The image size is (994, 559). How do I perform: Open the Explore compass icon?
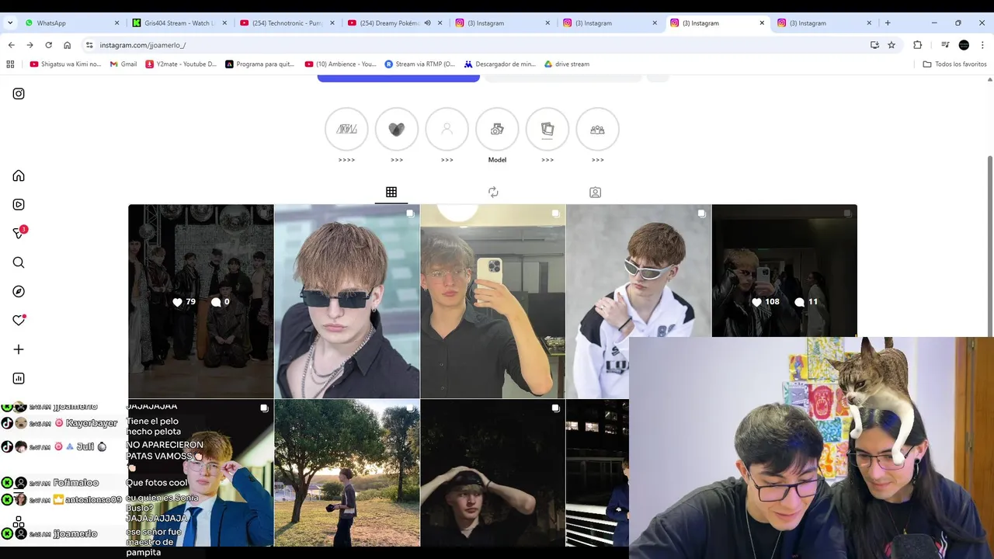[x=19, y=291]
